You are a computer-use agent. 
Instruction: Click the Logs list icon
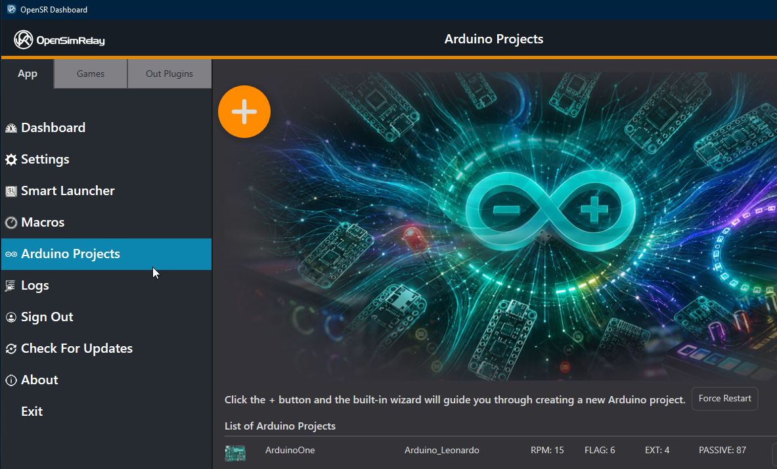click(x=11, y=286)
